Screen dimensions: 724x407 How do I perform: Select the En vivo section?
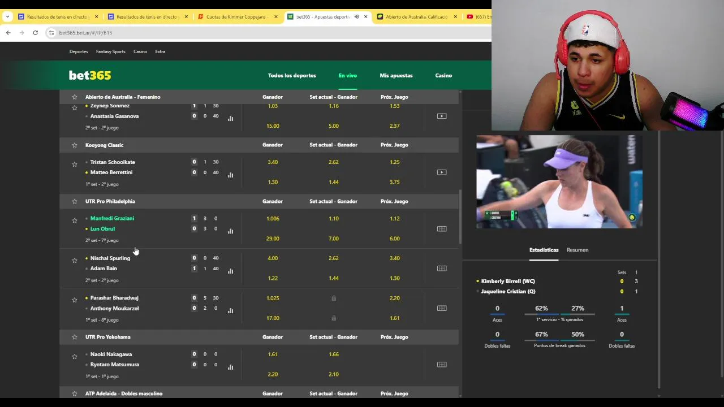point(348,76)
